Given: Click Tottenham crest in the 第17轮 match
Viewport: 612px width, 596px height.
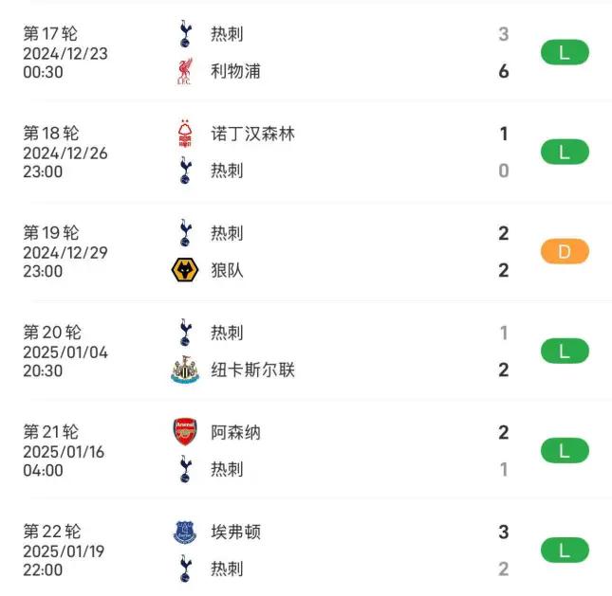Looking at the screenshot, I should (185, 34).
